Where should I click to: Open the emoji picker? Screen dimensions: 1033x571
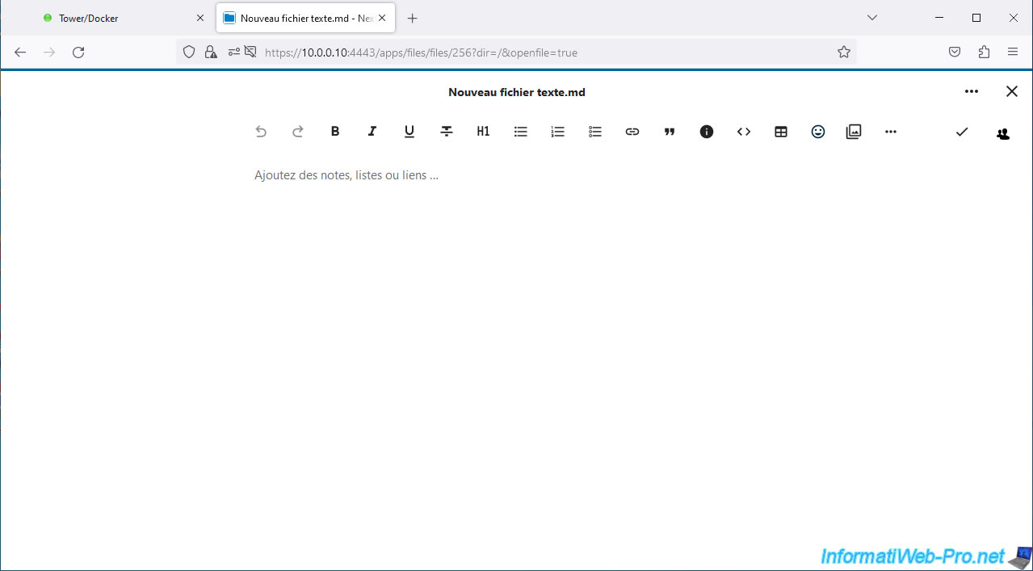click(818, 132)
